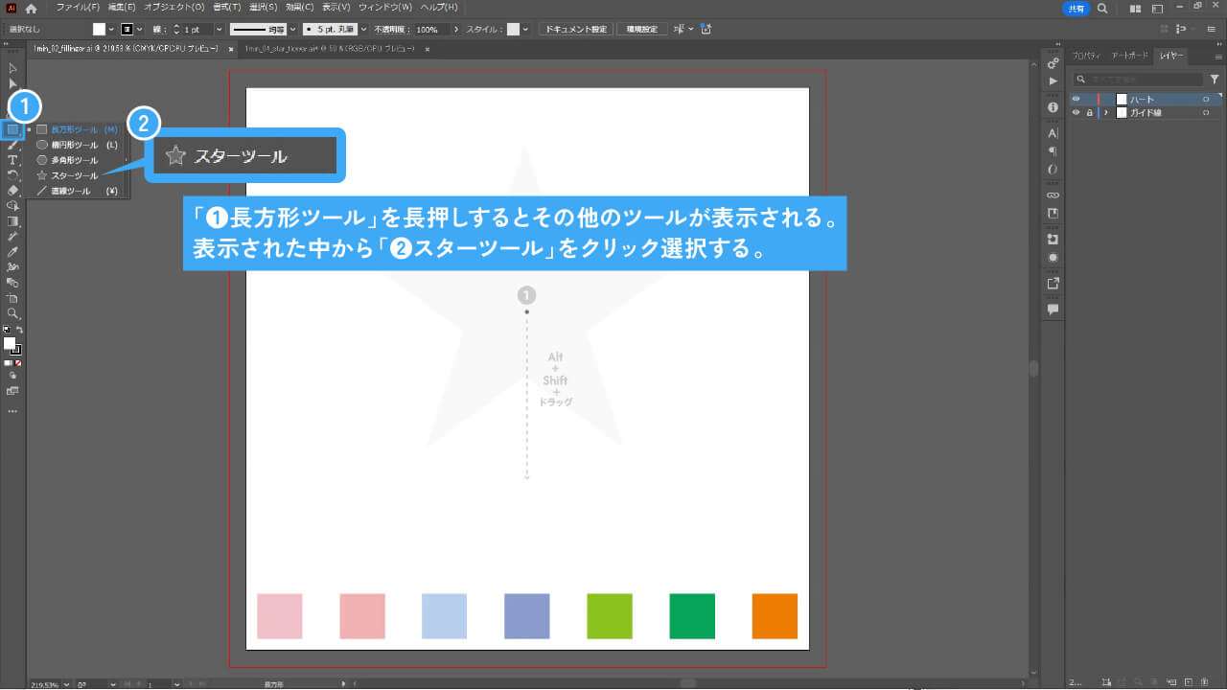This screenshot has height=690, width=1227.
Task: Select the Shape Builder tool
Action: 12,206
